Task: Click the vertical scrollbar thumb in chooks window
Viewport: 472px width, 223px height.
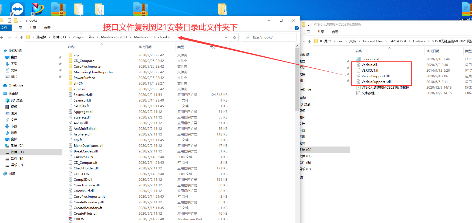Action: 297,80
